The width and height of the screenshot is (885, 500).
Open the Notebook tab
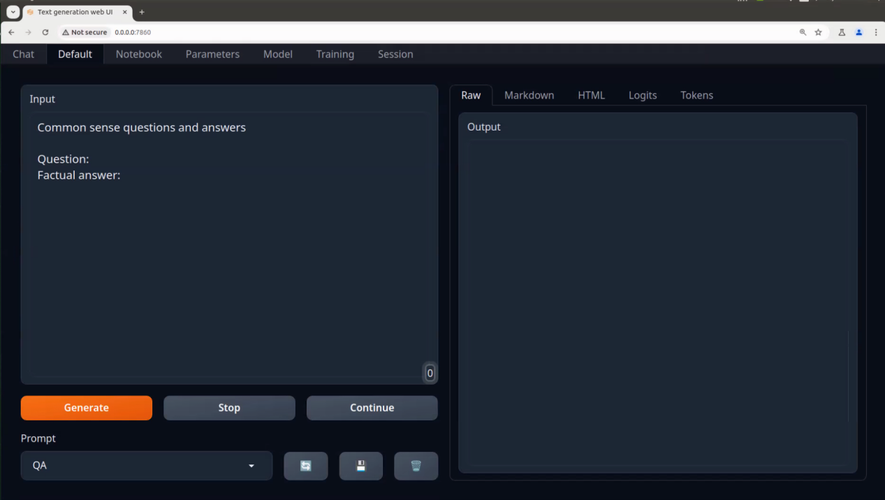(139, 54)
